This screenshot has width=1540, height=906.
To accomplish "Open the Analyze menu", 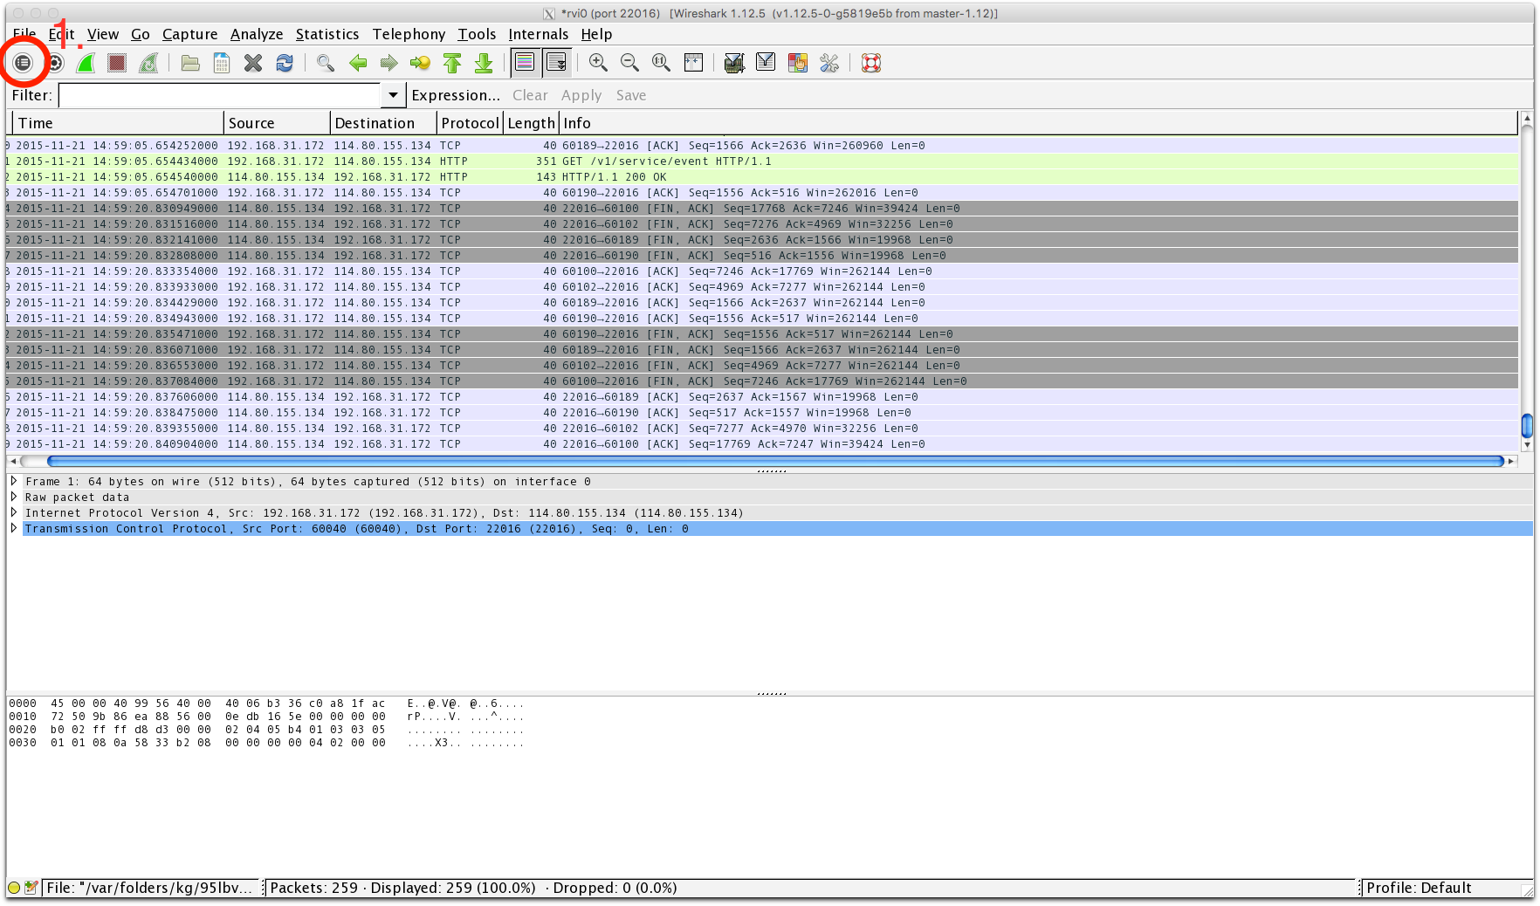I will point(257,34).
